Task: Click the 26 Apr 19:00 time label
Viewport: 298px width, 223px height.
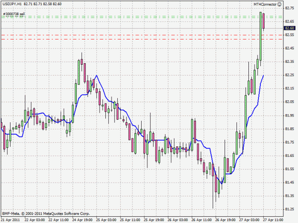Action: [226, 220]
